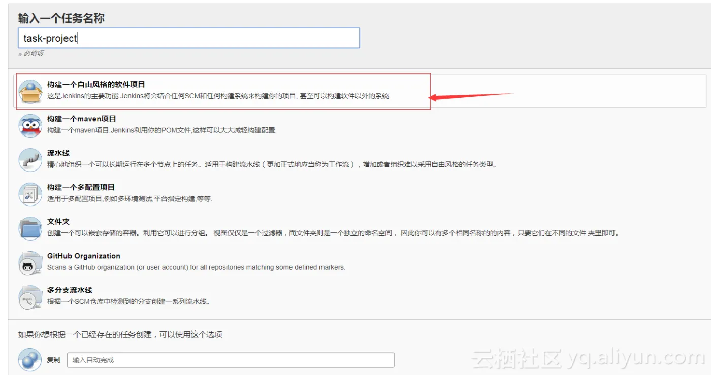Viewport: 711px width, 375px height.
Task: Choose 构建一个自由风格的软件项目 title
Action: pyautogui.click(x=96, y=85)
